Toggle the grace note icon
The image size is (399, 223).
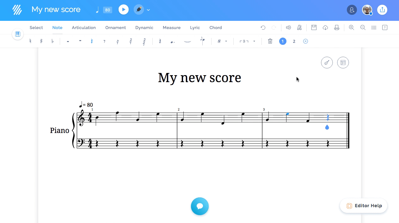tap(202, 40)
